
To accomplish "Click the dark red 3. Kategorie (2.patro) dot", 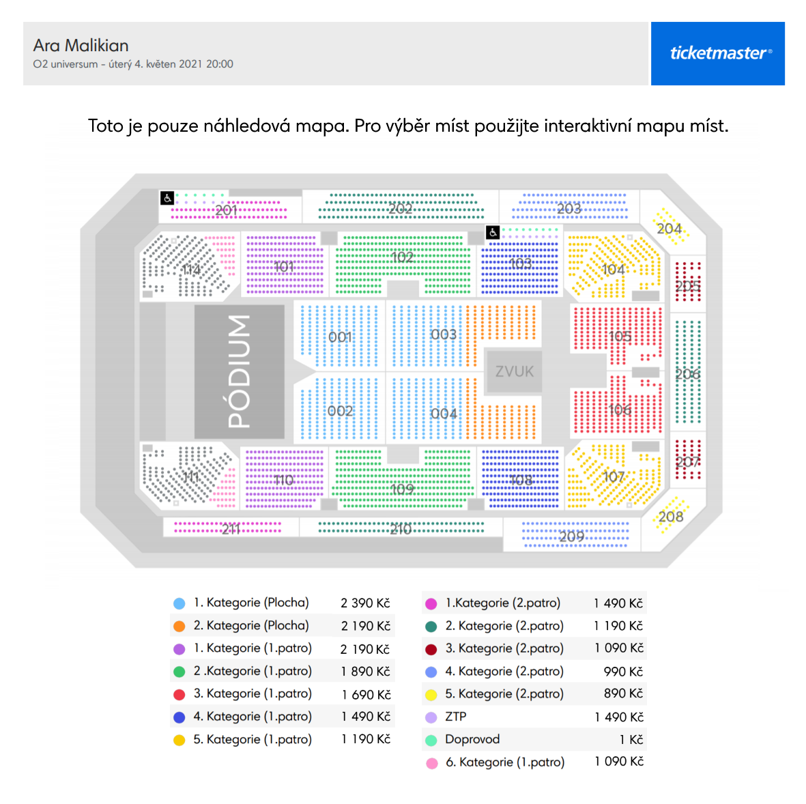I will pos(431,649).
